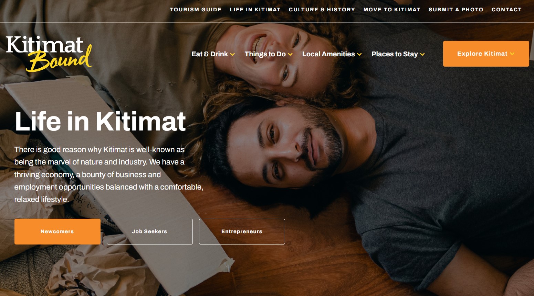Click the Kitimat Bound logo
Image resolution: width=534 pixels, height=296 pixels.
49,54
